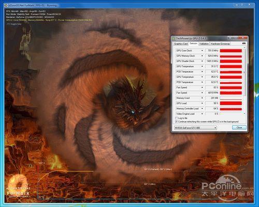Switch to the Sensors tab
The height and width of the screenshot is (207, 259).
(193, 43)
